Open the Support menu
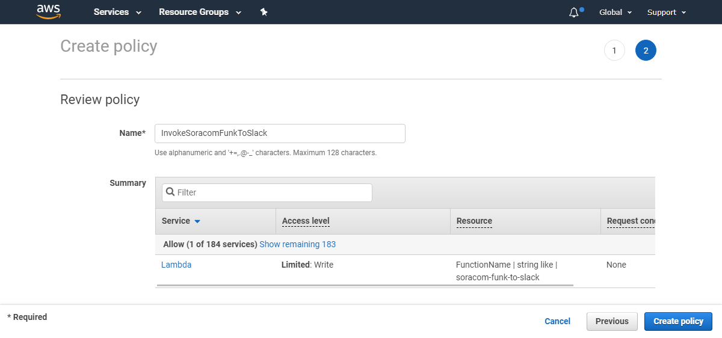Image resolution: width=722 pixels, height=338 pixels. [666, 12]
